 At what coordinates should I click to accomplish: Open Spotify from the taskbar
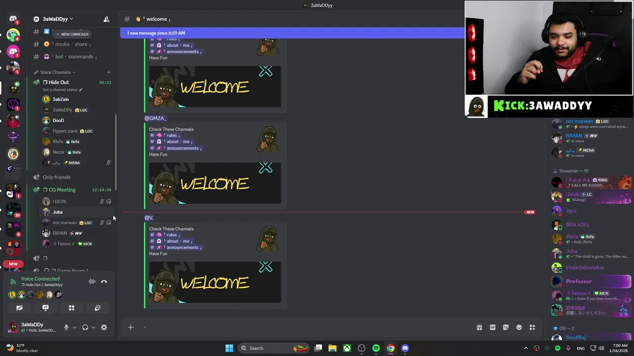[x=376, y=348]
